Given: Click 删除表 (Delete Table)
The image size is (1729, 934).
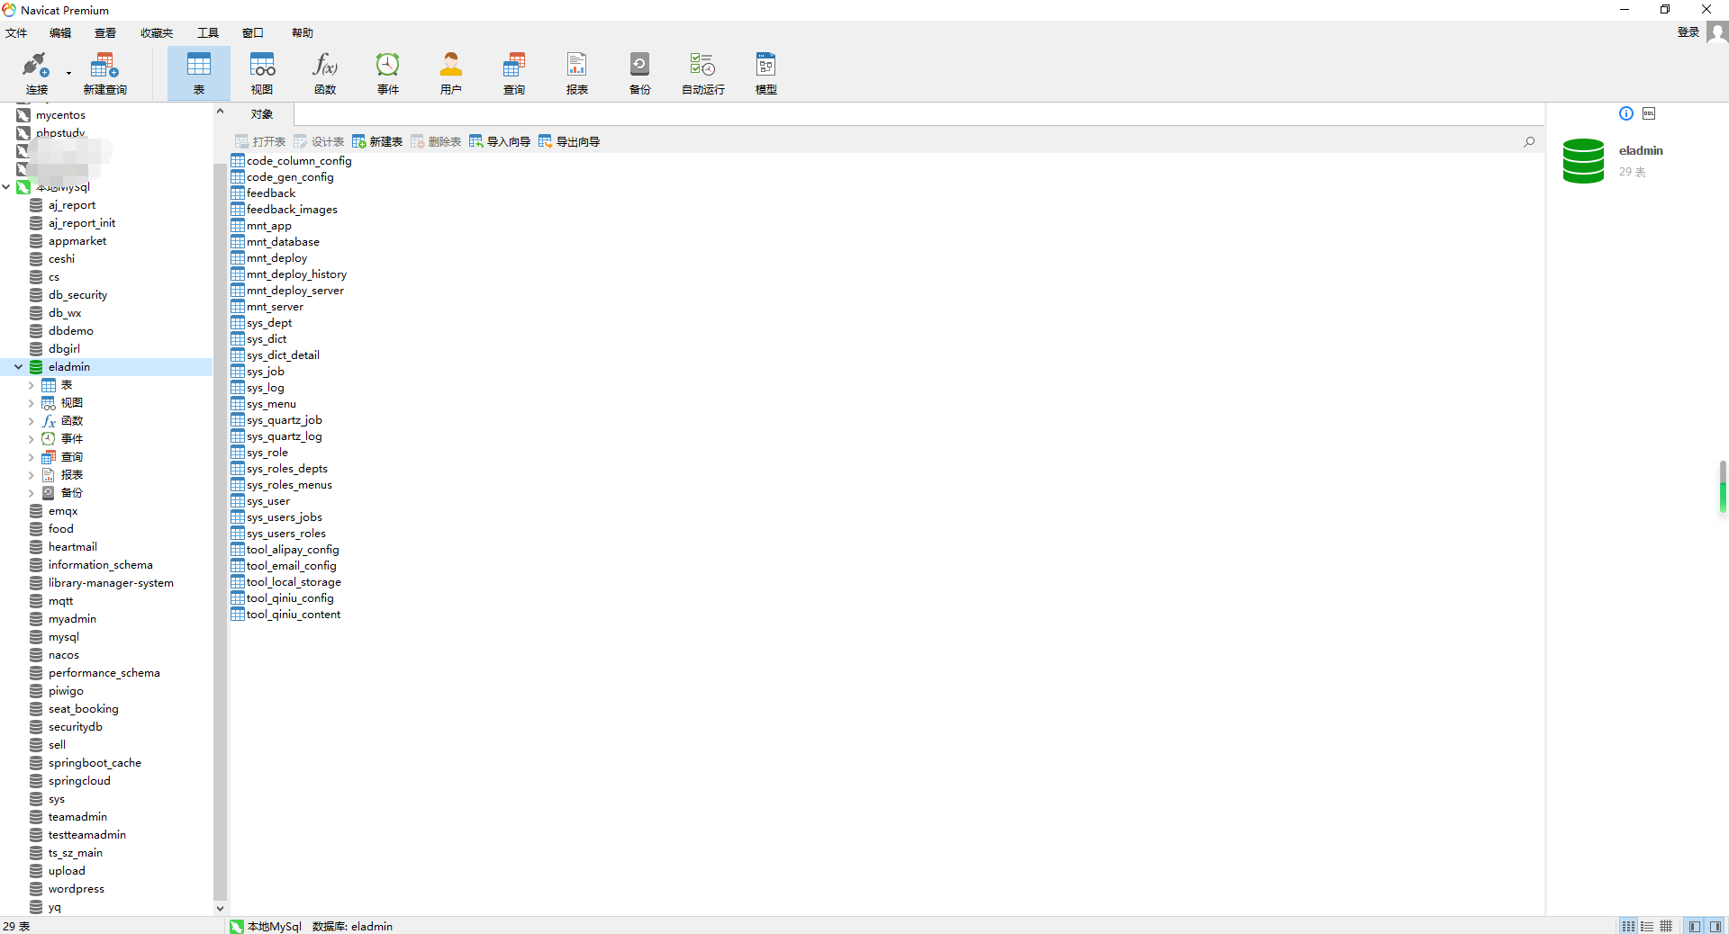Looking at the screenshot, I should (436, 141).
